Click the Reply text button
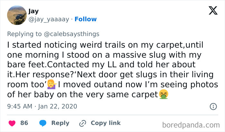This screenshot has width=225, height=132. [x=60, y=123]
